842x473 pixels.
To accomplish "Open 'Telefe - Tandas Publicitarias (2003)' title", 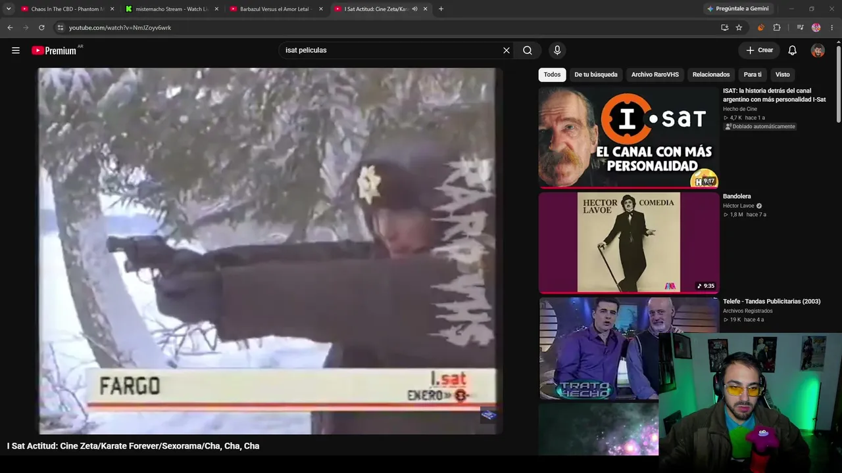I will tap(772, 301).
